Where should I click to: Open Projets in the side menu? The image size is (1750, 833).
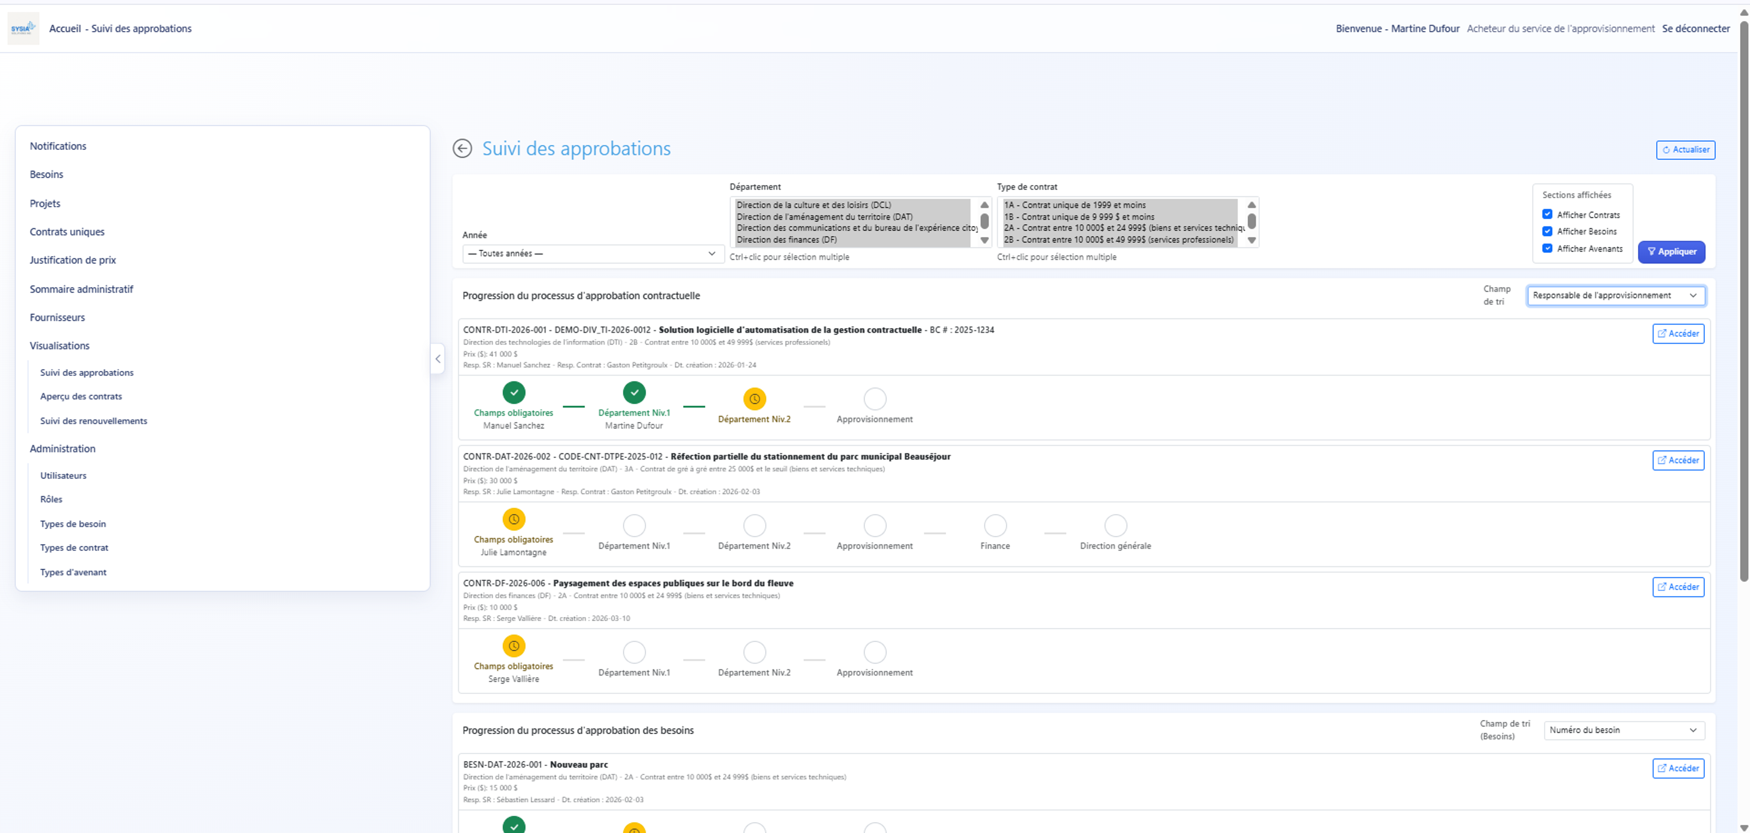pyautogui.click(x=45, y=204)
